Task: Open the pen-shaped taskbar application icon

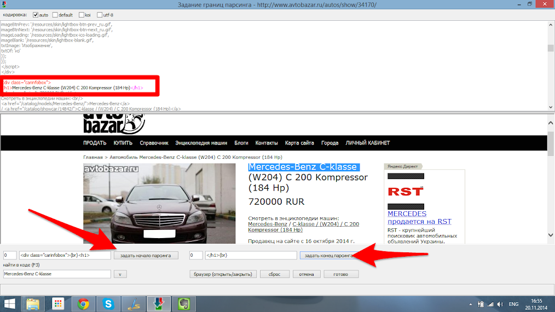Action: click(134, 304)
